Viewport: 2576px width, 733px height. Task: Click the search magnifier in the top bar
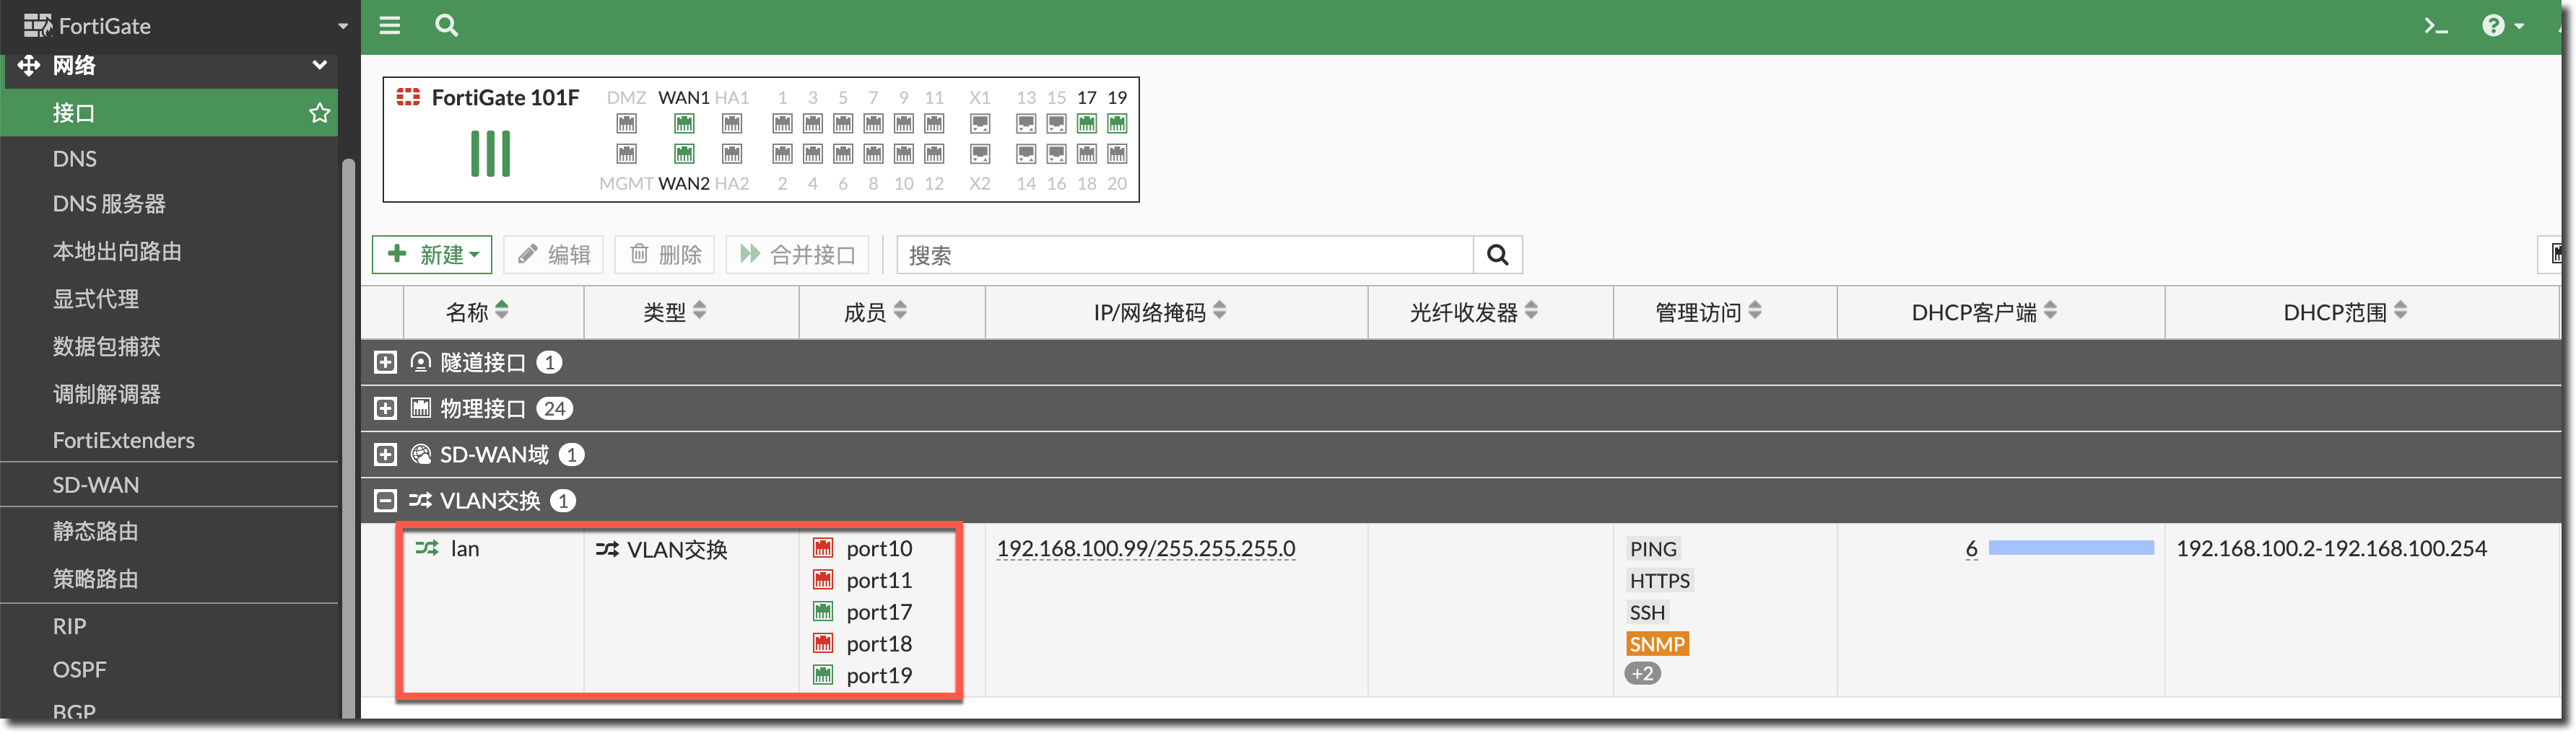[x=446, y=25]
